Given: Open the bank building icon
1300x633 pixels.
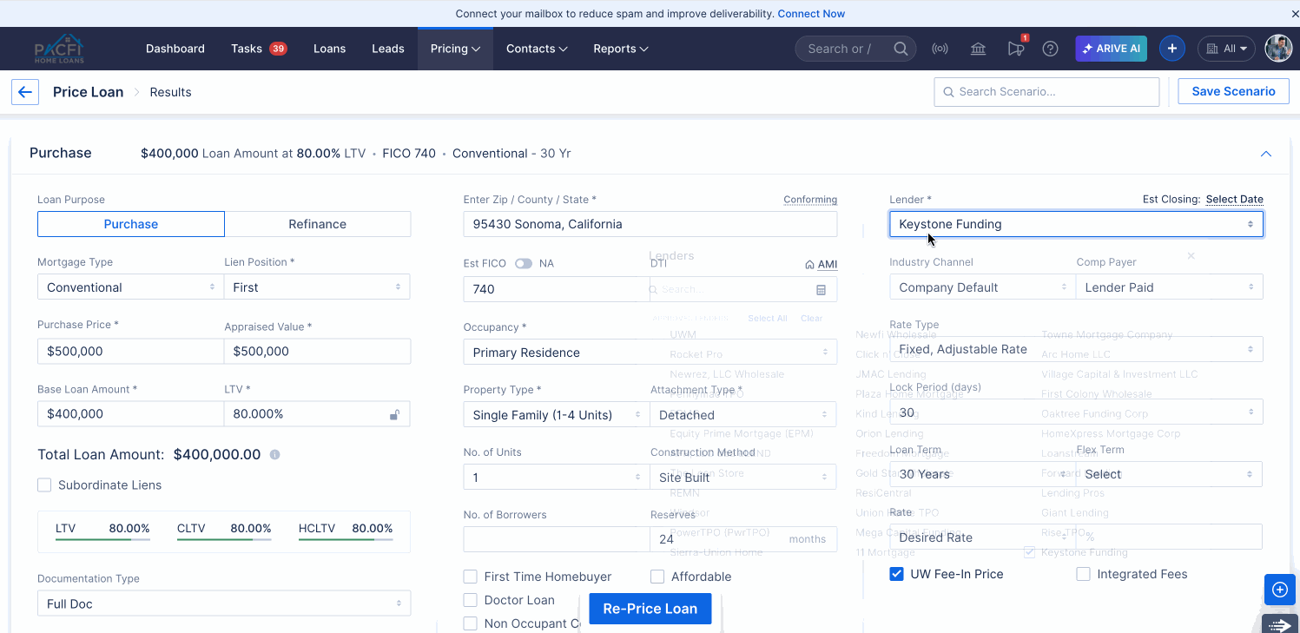Looking at the screenshot, I should 978,49.
